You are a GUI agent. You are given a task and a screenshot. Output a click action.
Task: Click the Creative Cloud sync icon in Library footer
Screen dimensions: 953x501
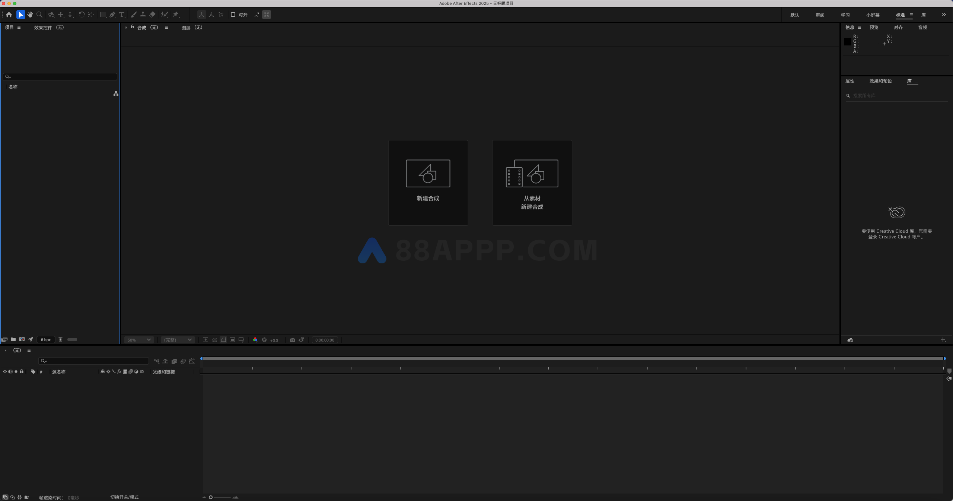[x=850, y=340]
